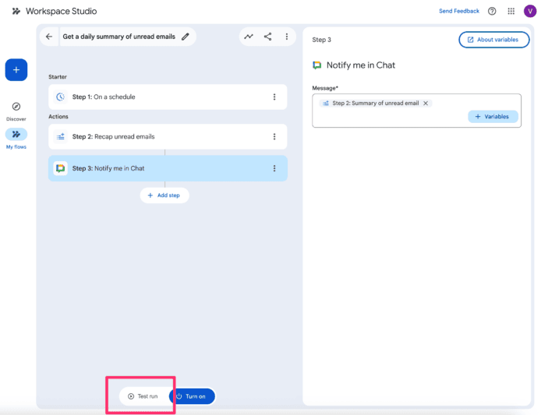Click the back arrow beside flow title
Screen dimensions: 541x415
[50, 37]
